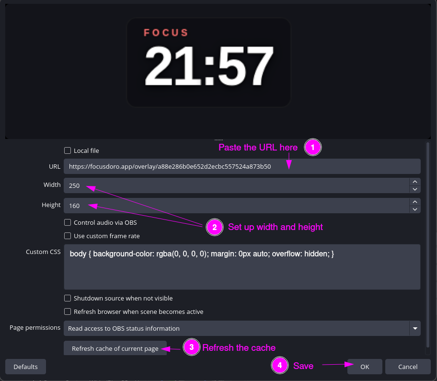The height and width of the screenshot is (381, 437).
Task: Decrease Width with the down arrow
Action: [415, 189]
